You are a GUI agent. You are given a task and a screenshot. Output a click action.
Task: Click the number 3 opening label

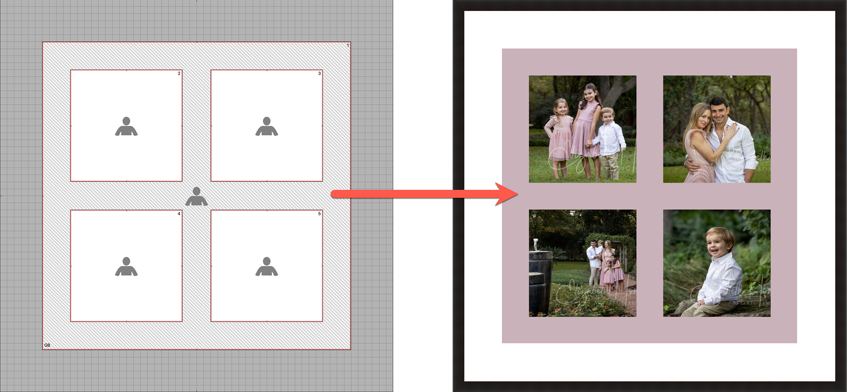tap(319, 73)
